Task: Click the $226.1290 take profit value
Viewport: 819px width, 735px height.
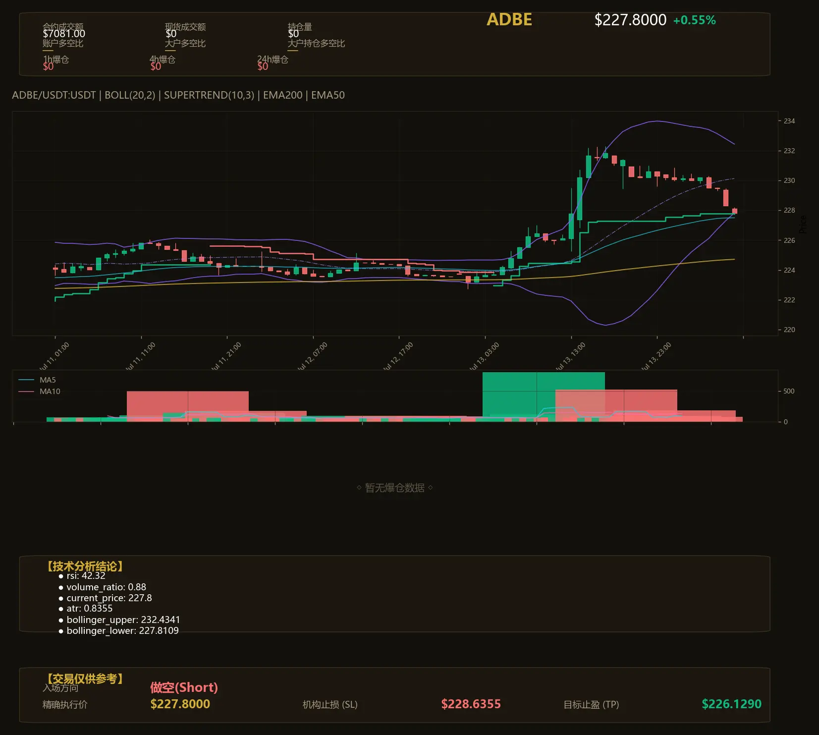Action: point(731,704)
